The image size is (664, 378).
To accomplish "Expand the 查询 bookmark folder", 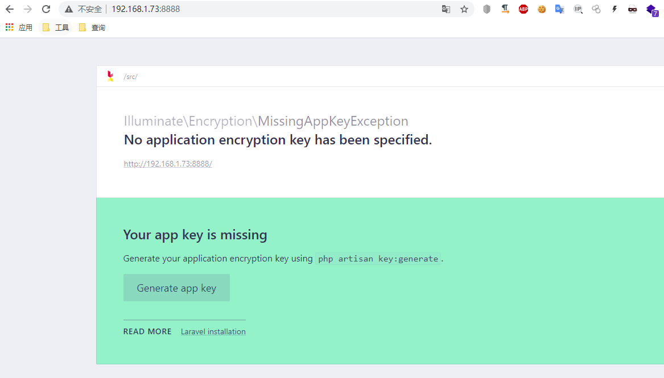I will 92,27.
